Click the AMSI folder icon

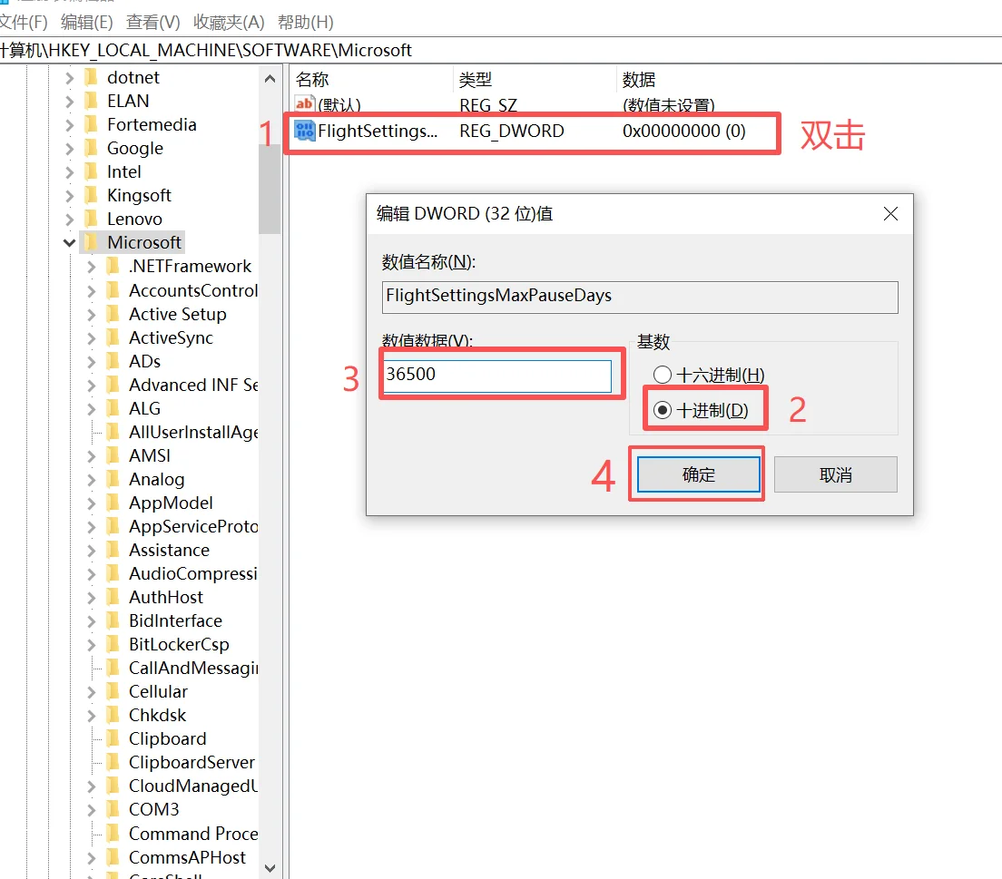[x=113, y=456]
